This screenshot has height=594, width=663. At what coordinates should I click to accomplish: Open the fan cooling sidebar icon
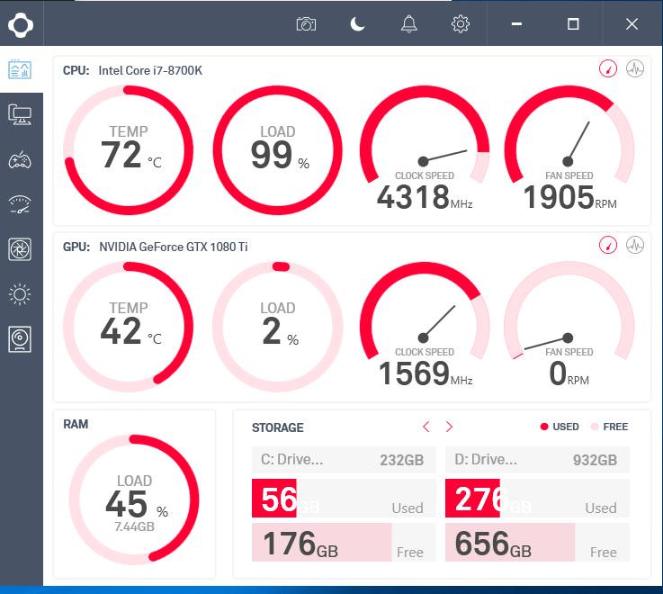pyautogui.click(x=20, y=249)
